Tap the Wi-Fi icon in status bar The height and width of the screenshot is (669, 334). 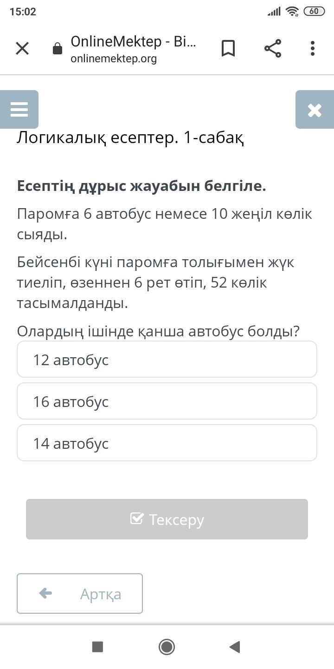pyautogui.click(x=292, y=12)
